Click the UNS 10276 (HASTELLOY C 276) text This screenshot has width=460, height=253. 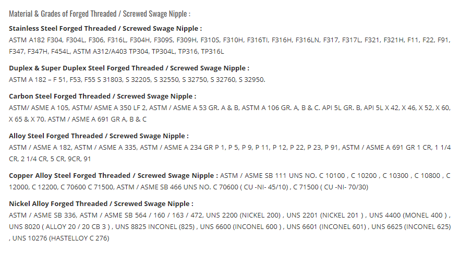tap(60, 238)
